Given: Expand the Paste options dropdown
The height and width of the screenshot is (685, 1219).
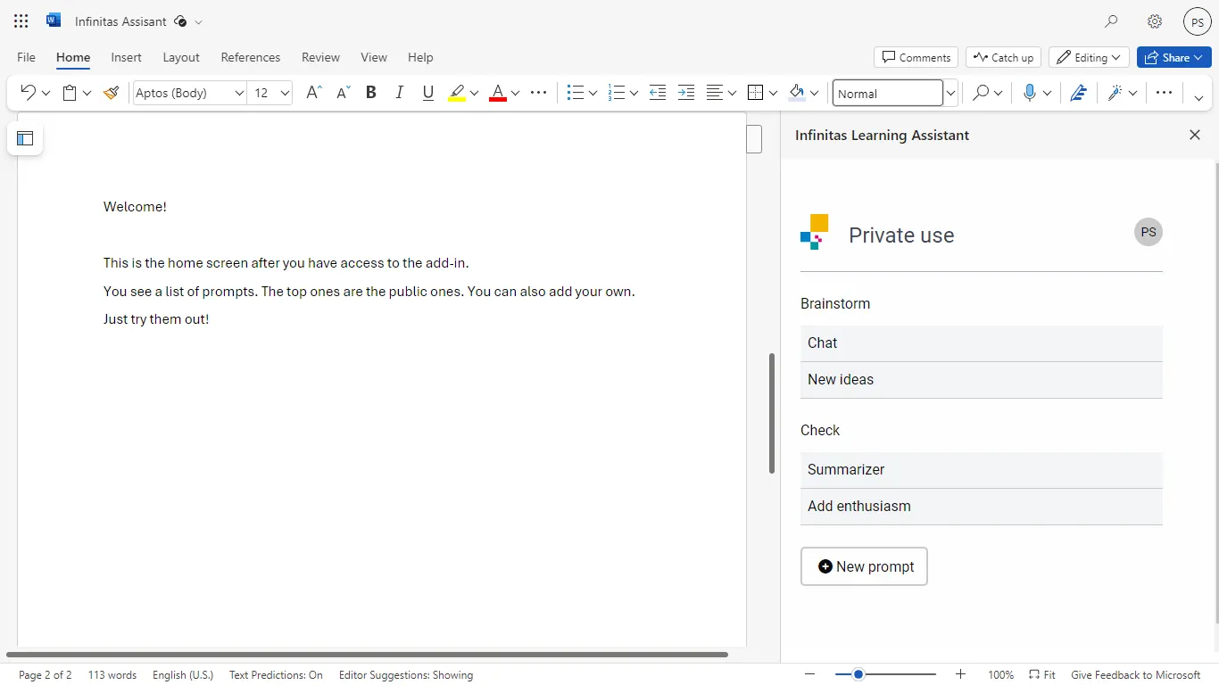Looking at the screenshot, I should click(87, 93).
